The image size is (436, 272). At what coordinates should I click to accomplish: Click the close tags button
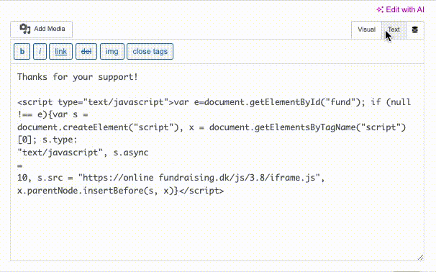tap(150, 52)
